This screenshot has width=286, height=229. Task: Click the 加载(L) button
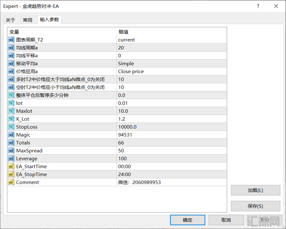(x=255, y=190)
